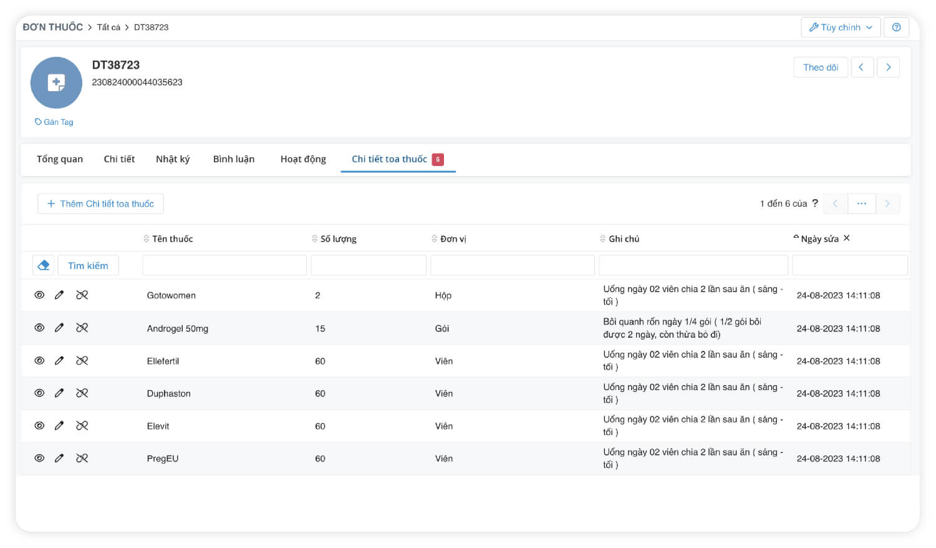Click the Androgel 50mg drug name
The image size is (936, 548).
[178, 328]
